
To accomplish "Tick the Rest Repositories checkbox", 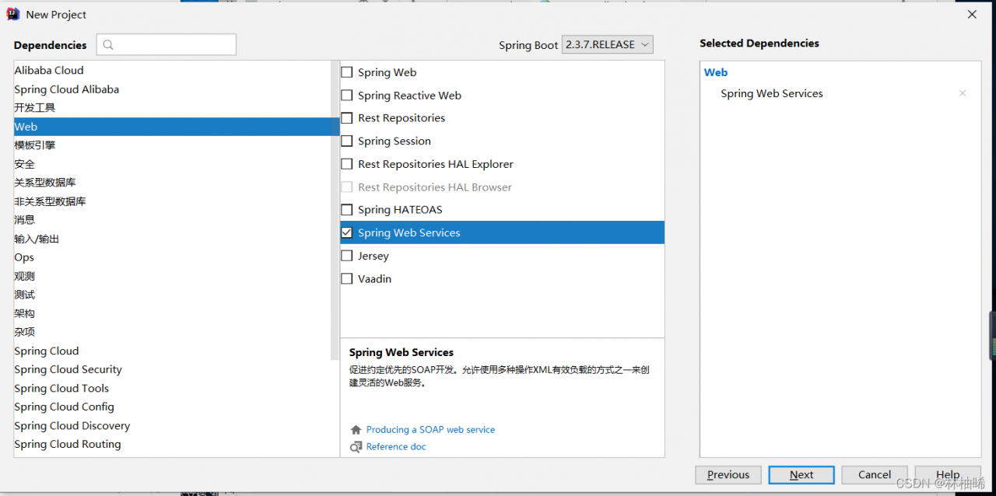I will (x=347, y=118).
